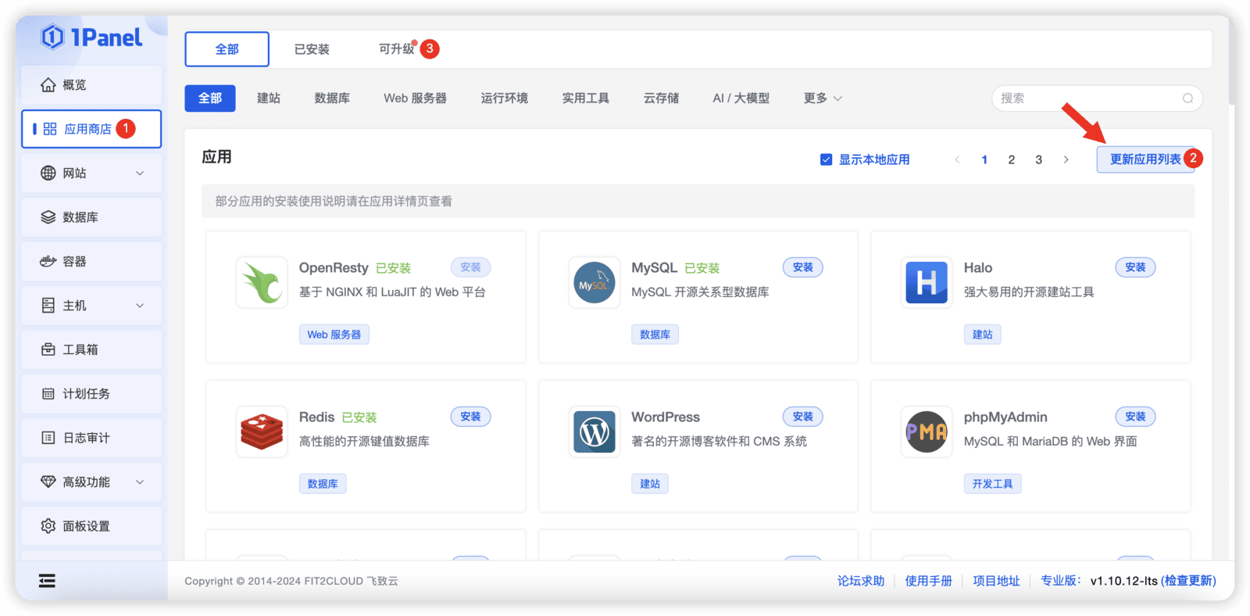Filter by 云存储 category
1250x616 pixels.
pos(661,98)
